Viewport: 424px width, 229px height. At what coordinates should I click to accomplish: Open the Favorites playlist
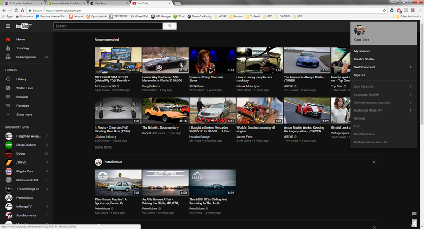[x=26, y=106]
